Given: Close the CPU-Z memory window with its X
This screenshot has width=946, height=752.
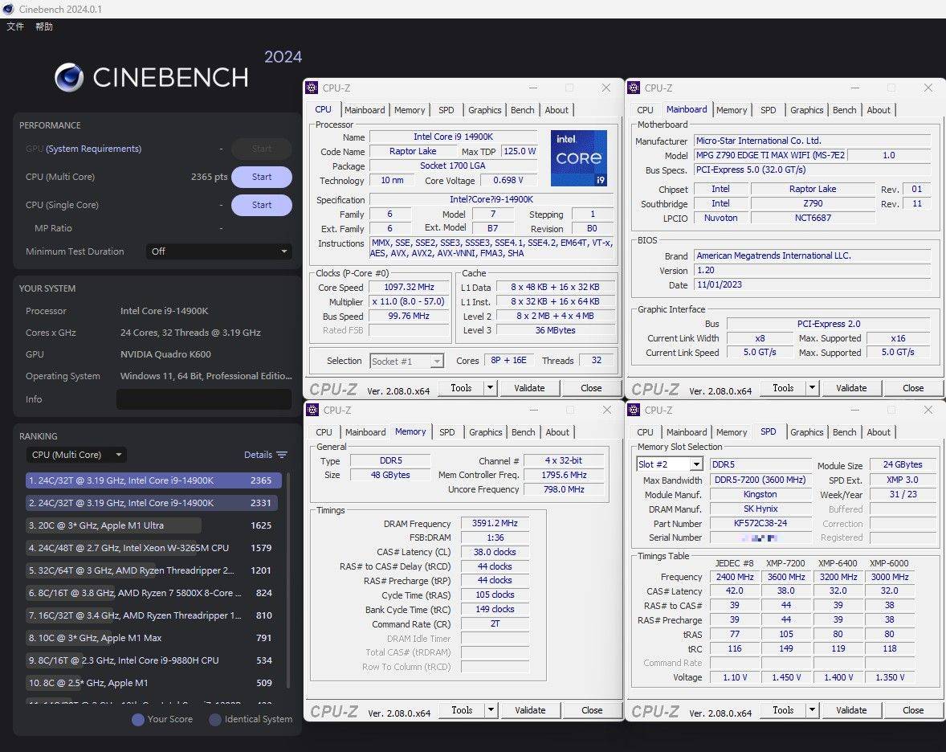Looking at the screenshot, I should [607, 411].
